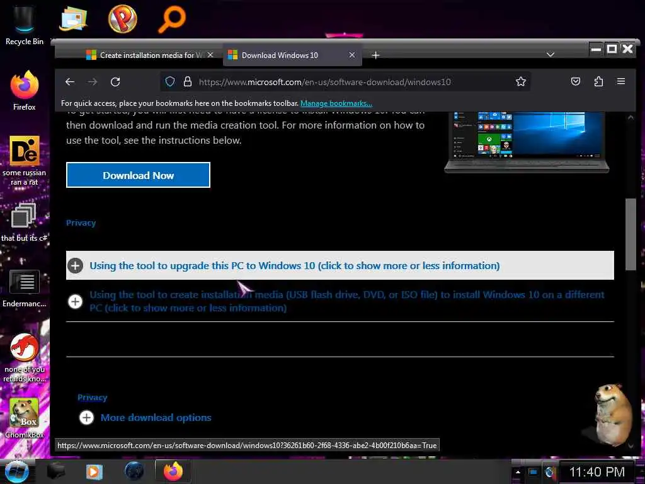645x484 pixels.
Task: Open the tracking protection shield icon
Action: click(170, 81)
